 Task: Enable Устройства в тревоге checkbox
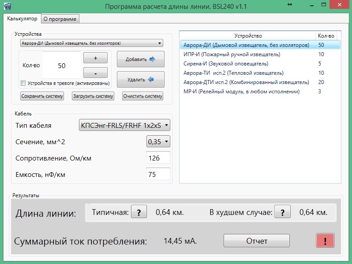[x=23, y=83]
